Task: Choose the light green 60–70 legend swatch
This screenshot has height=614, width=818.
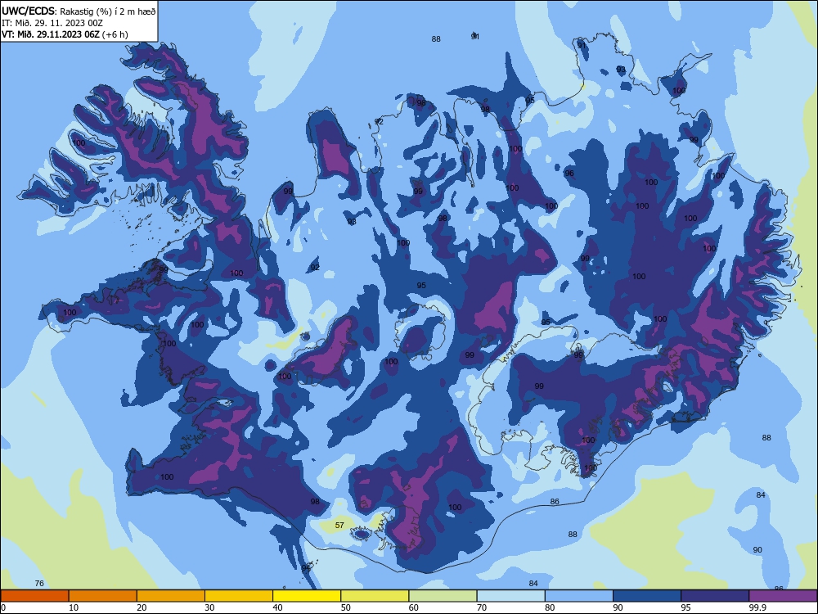Action: point(443,596)
